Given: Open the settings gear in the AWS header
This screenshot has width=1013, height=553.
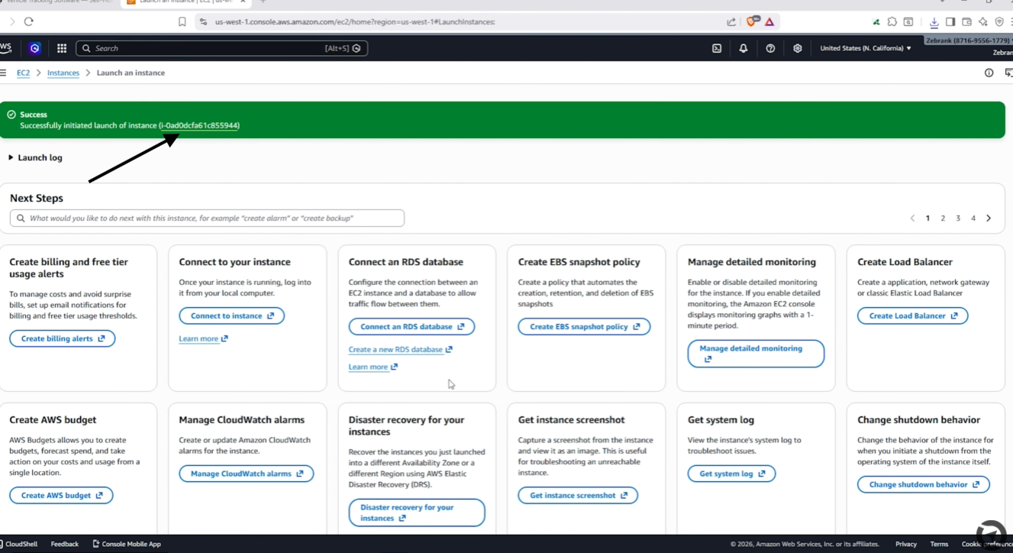Looking at the screenshot, I should [x=798, y=48].
